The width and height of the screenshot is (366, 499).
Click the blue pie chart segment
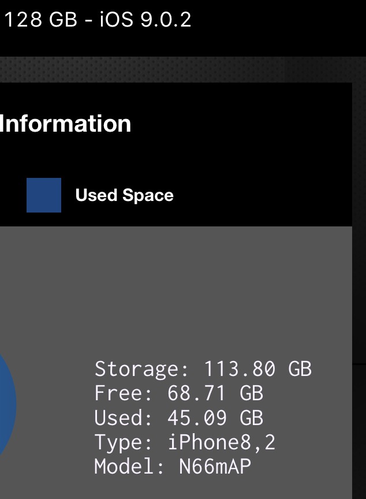pyautogui.click(x=8, y=405)
